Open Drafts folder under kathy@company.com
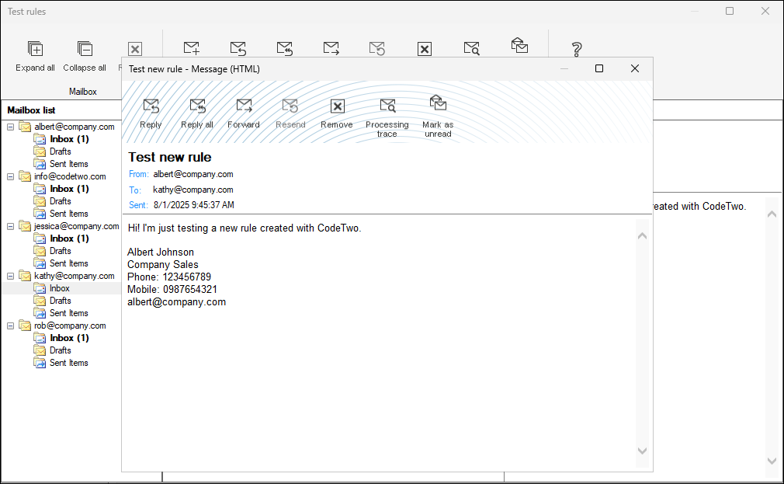This screenshot has width=784, height=484. click(x=61, y=301)
